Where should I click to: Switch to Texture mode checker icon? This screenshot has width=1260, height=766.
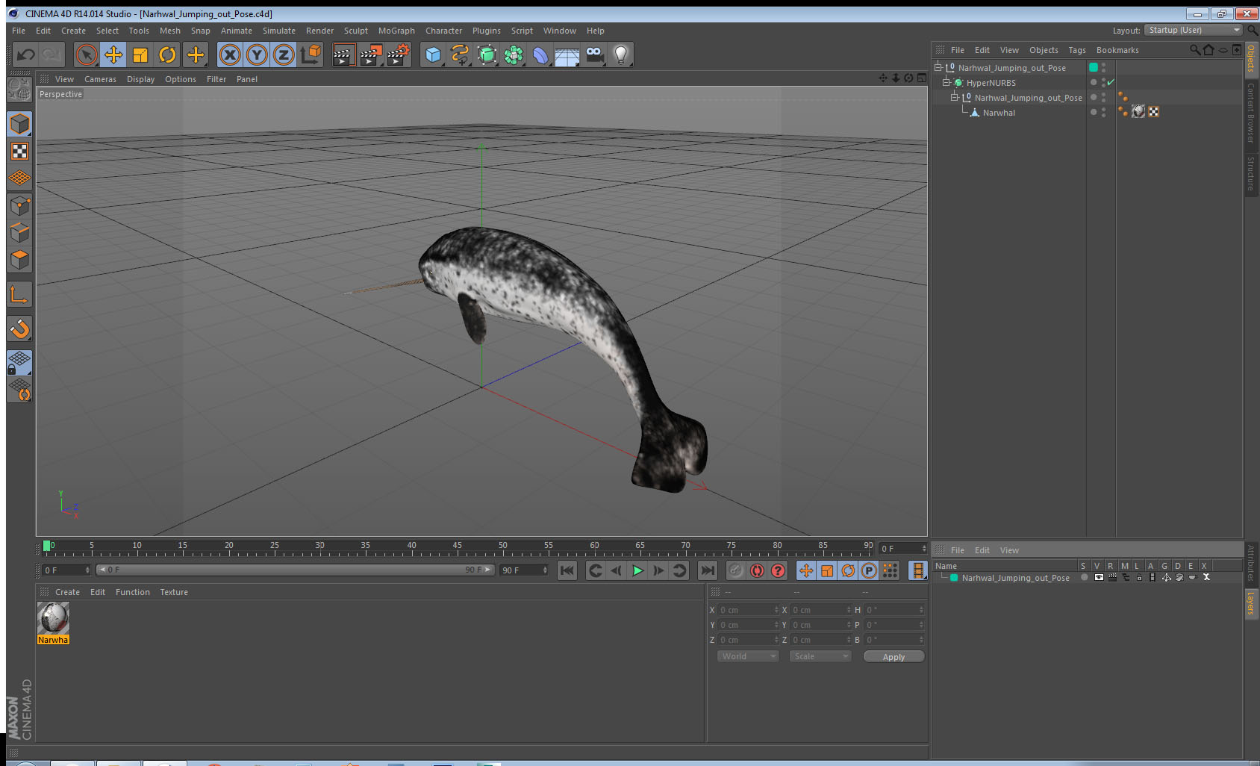tap(19, 152)
